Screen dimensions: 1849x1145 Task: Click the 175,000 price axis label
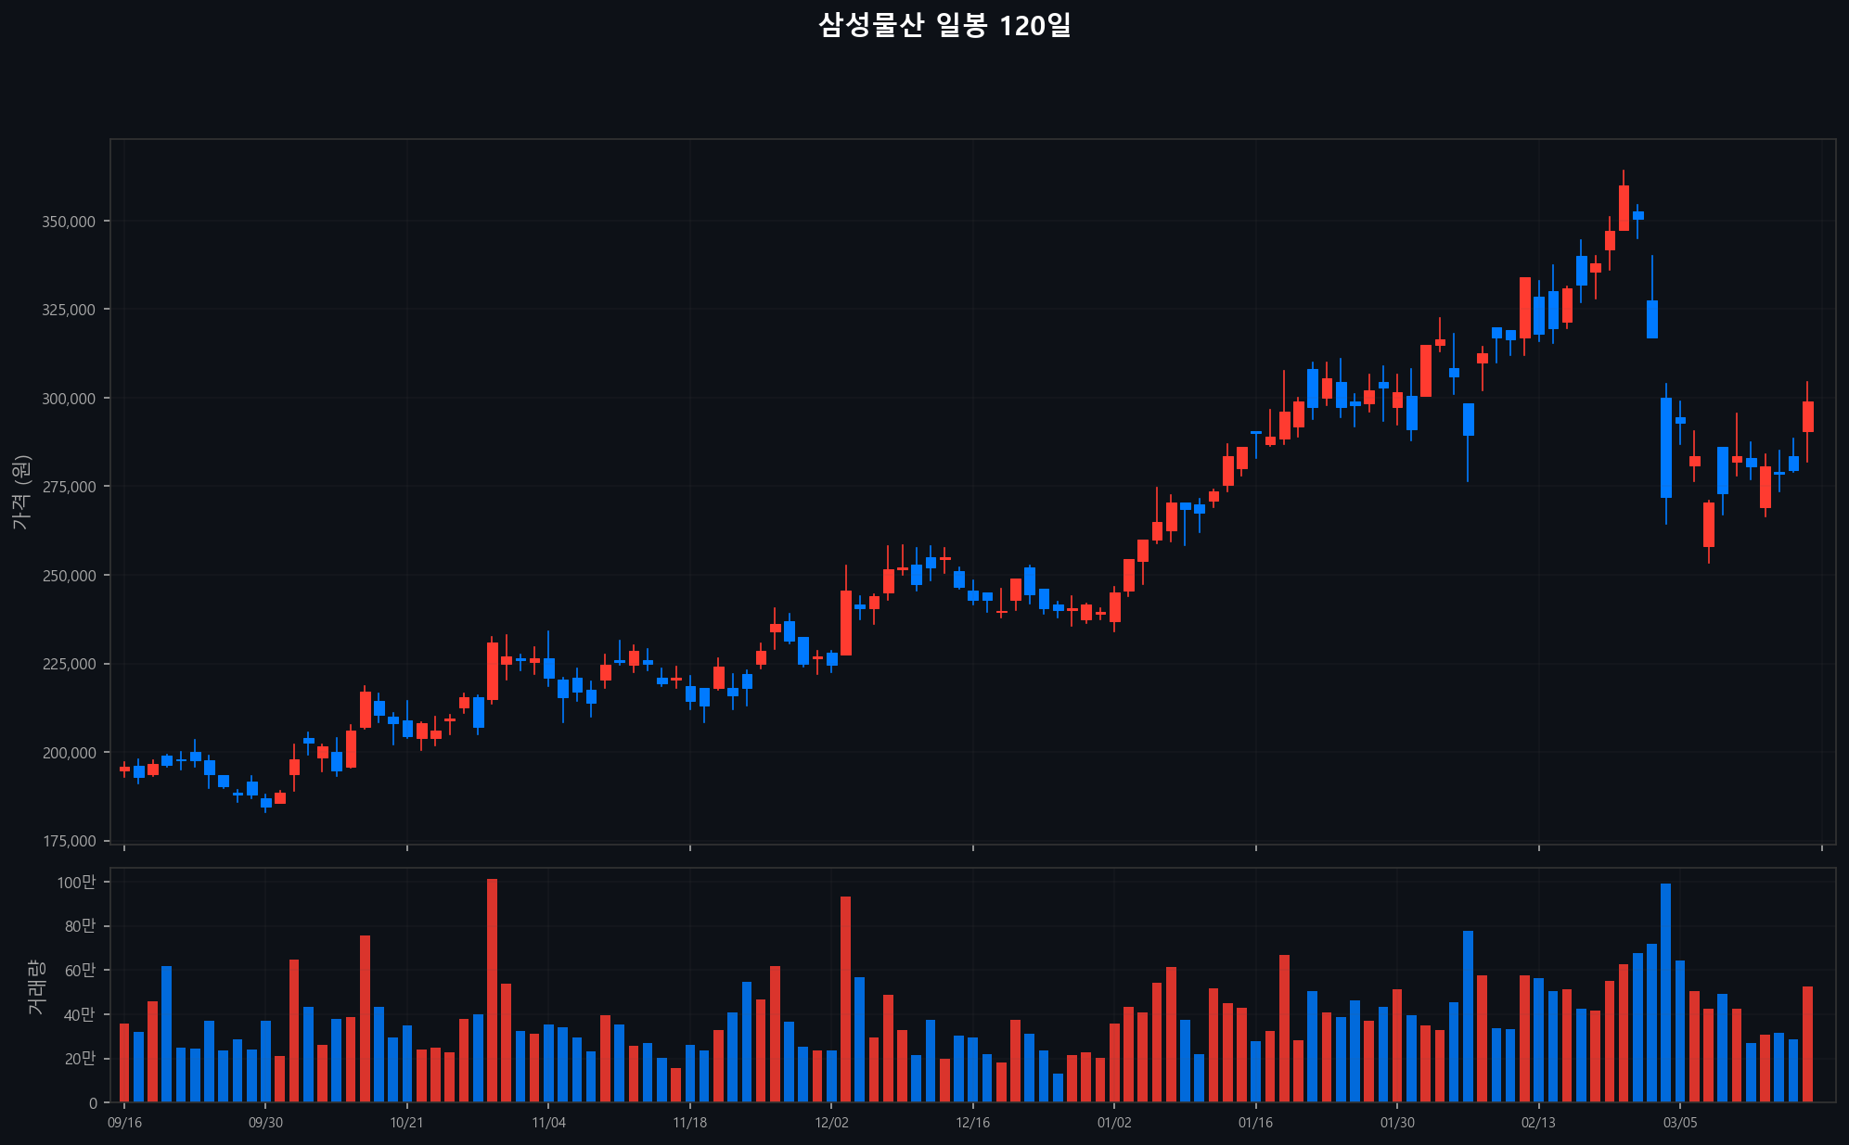(x=69, y=841)
